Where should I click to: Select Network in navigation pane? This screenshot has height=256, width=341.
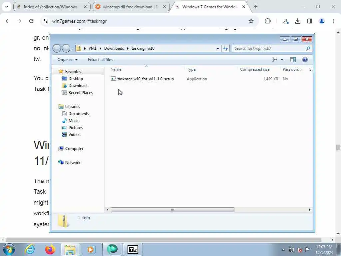pos(73,163)
